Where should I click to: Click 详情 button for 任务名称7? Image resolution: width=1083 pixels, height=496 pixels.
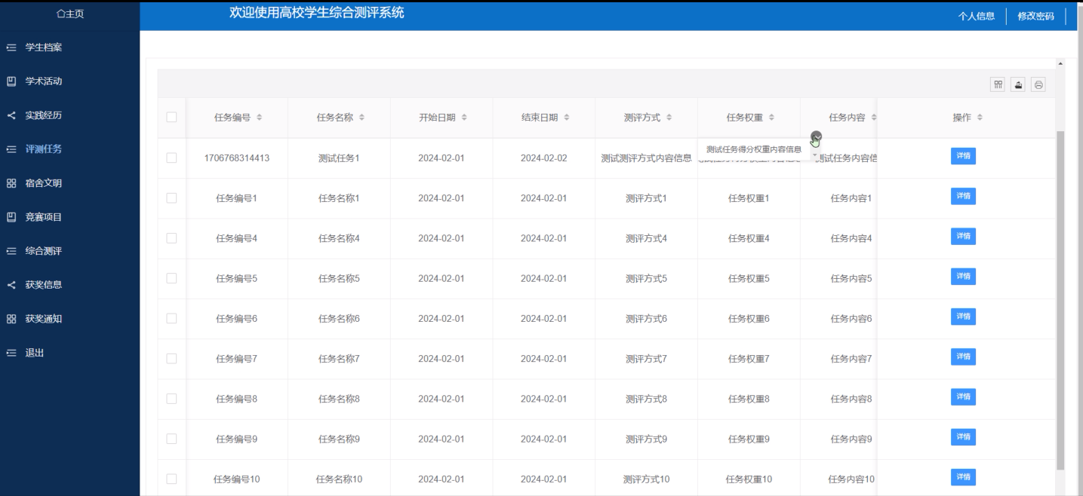pyautogui.click(x=963, y=357)
